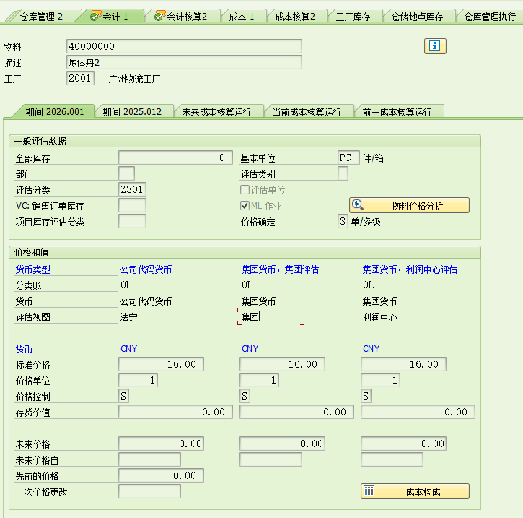Click the 价格确定 field showing 3
The image size is (523, 518).
343,222
